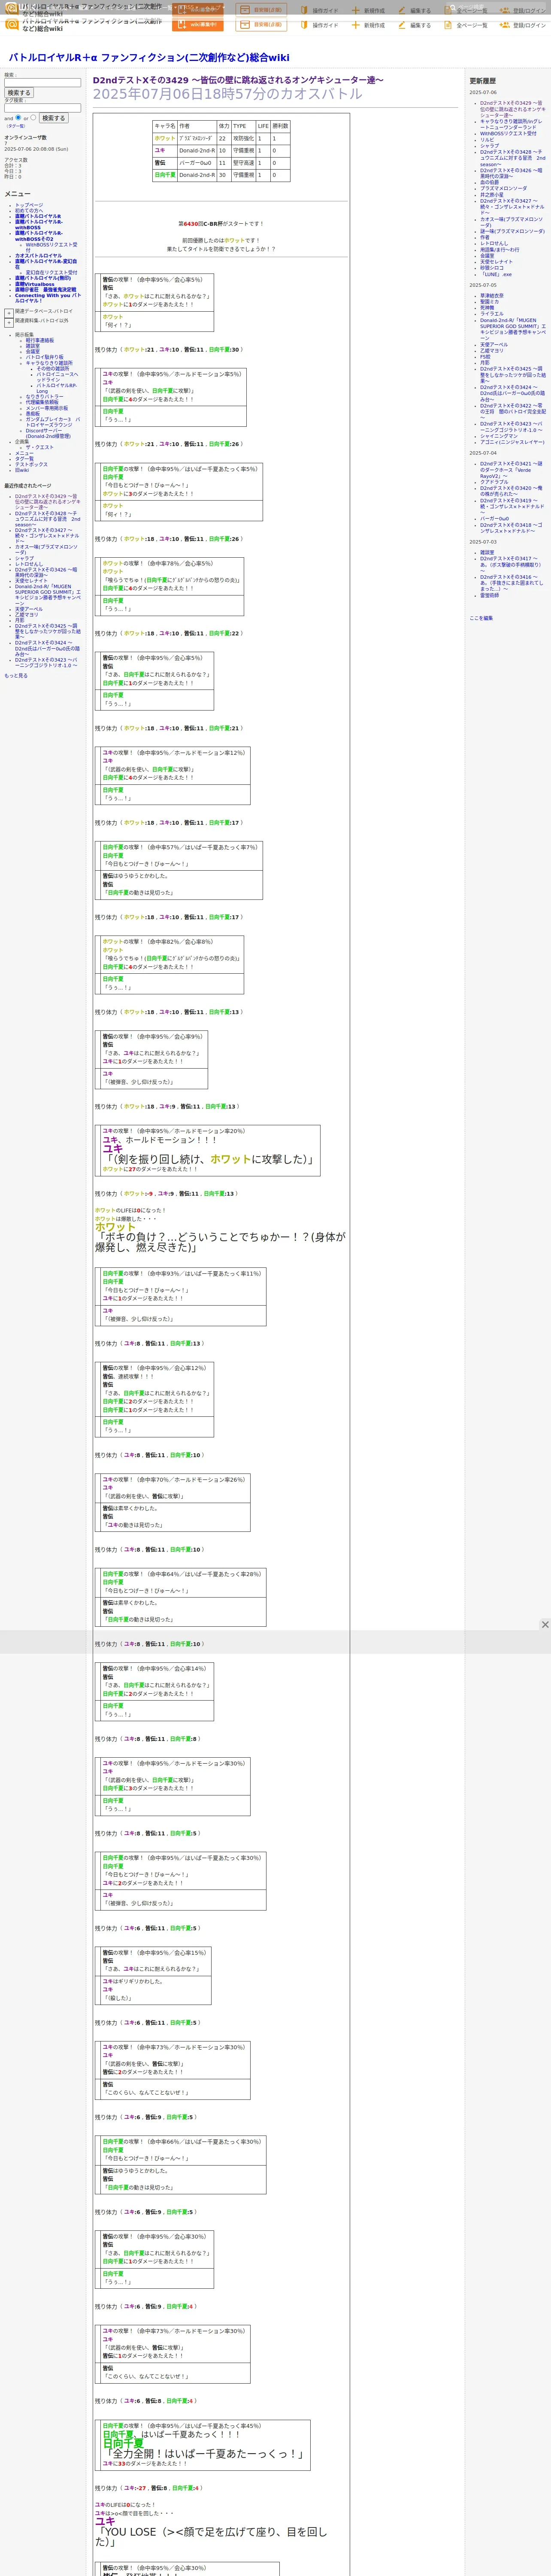551x2576 pixels.
Task: Click 検索する button beside and/or radios
Action: click(53, 118)
